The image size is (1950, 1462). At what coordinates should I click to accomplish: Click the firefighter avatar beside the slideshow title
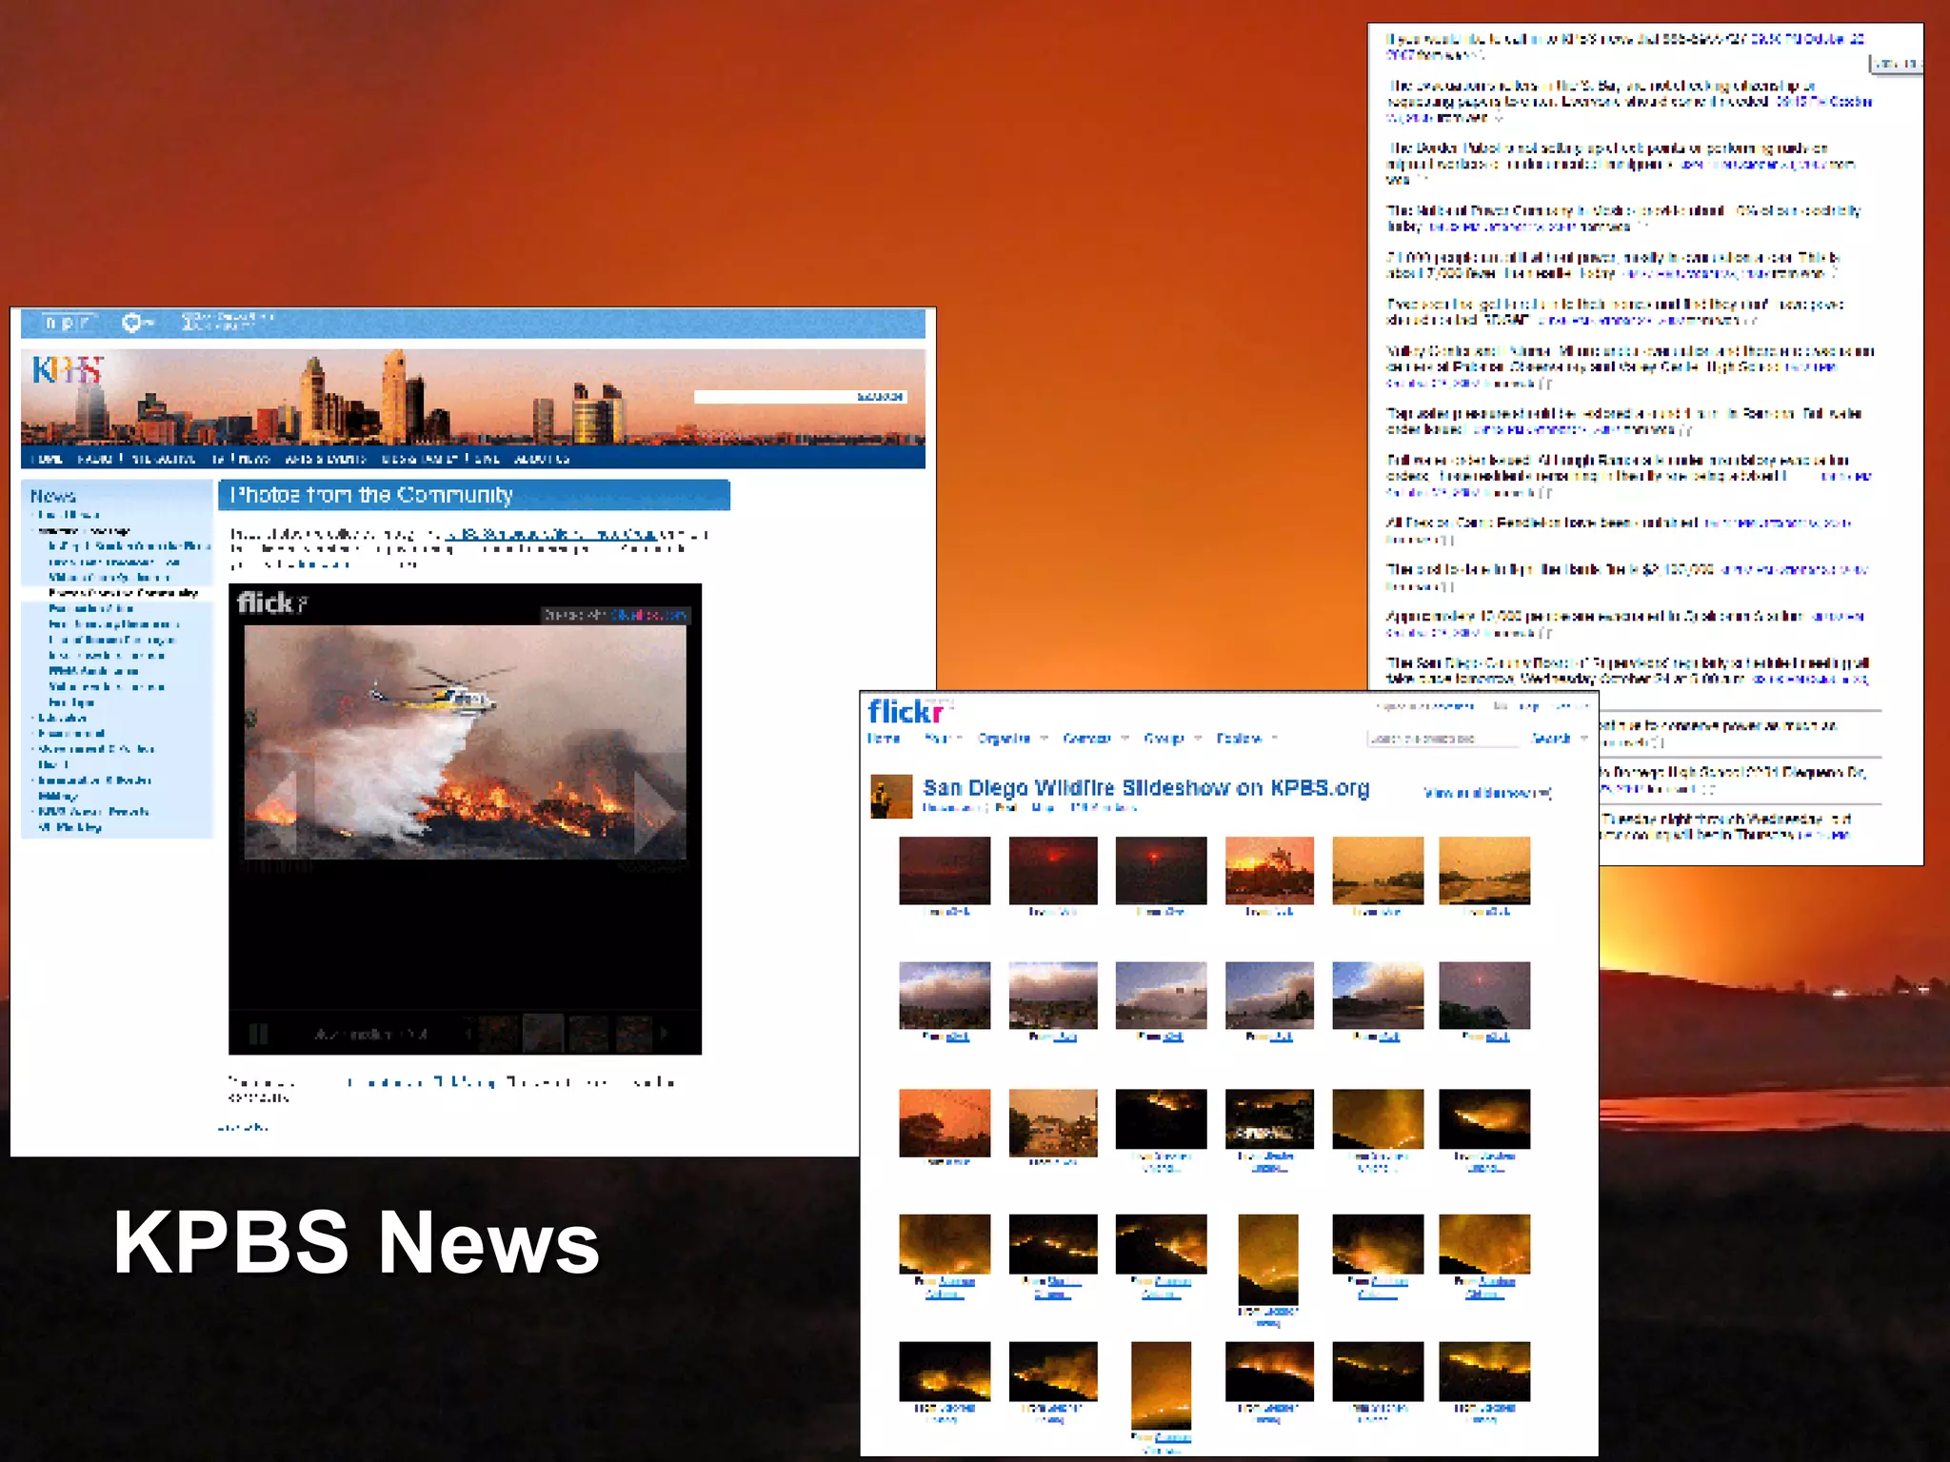891,797
